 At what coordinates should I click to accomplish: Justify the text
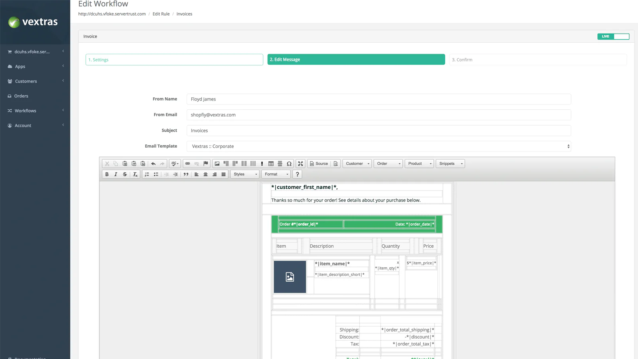[224, 174]
